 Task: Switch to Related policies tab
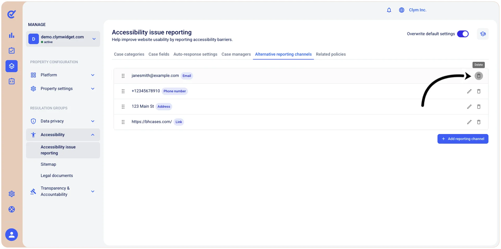pyautogui.click(x=331, y=54)
